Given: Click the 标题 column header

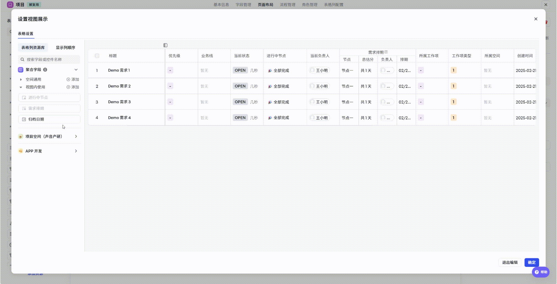Looking at the screenshot, I should tap(113, 56).
